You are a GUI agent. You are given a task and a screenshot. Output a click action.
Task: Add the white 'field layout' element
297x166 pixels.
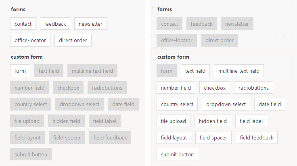click(174, 137)
